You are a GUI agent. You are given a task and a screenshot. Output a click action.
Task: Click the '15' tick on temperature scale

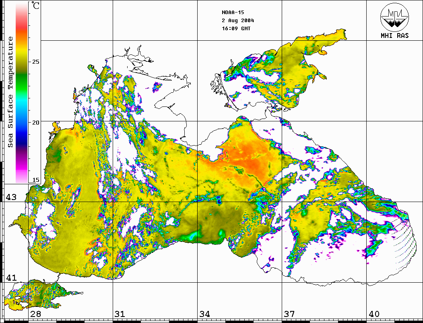point(35,180)
